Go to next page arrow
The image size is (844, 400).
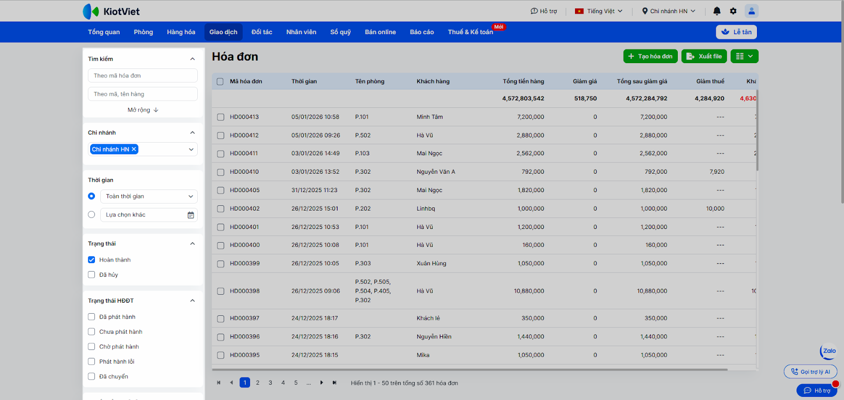[322, 383]
